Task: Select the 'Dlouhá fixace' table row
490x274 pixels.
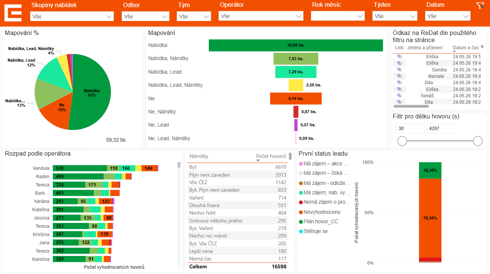Action: pos(238,205)
